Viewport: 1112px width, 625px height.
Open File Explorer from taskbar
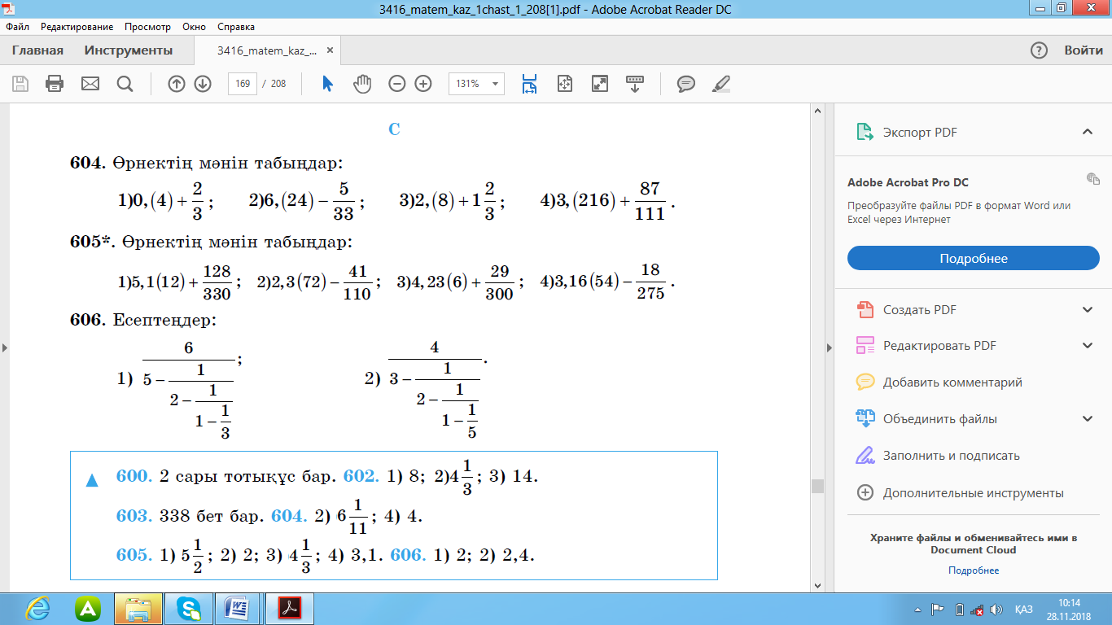click(138, 609)
